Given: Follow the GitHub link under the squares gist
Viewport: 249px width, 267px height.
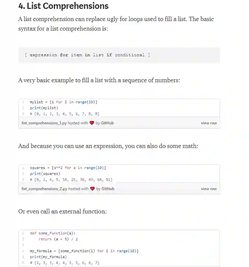Looking at the screenshot, I should (108, 189).
